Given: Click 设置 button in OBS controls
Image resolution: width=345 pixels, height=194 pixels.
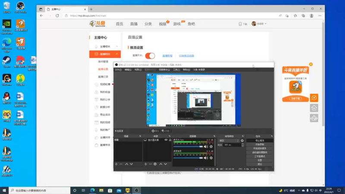Looking at the screenshot, I should [x=260, y=160].
